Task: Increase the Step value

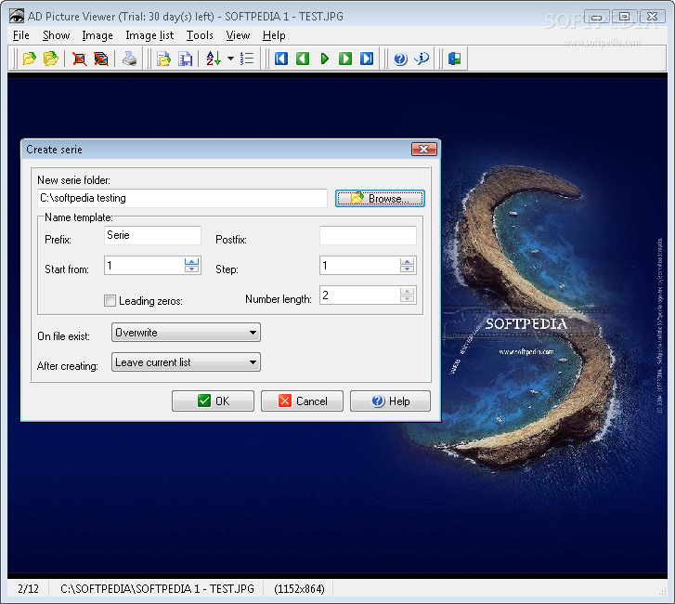Action: (x=407, y=261)
